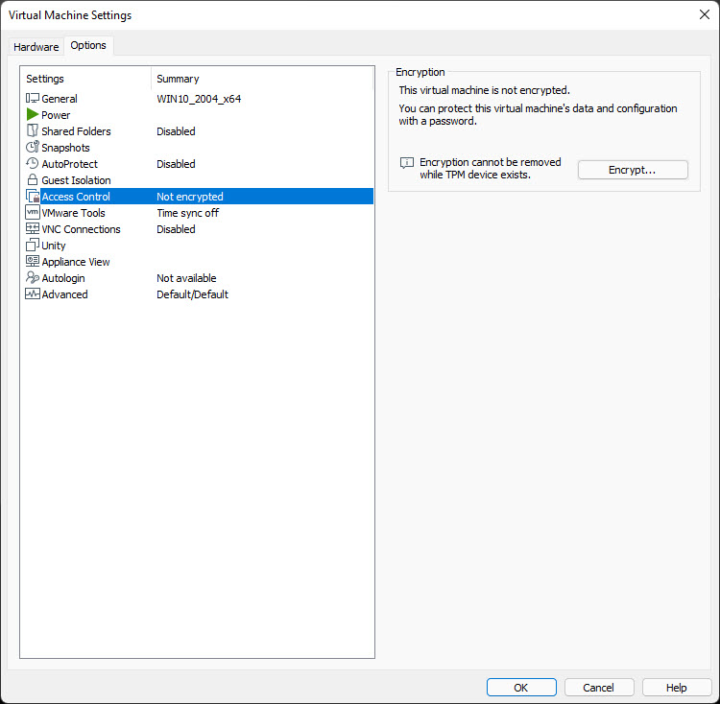Select the Unity label
This screenshot has height=704, width=720.
pos(54,246)
